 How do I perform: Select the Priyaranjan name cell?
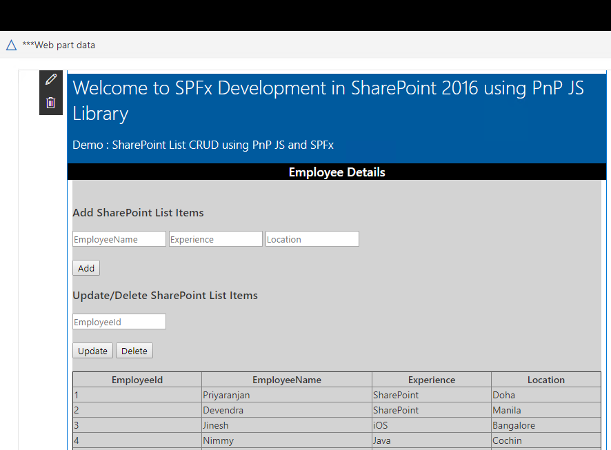point(287,395)
